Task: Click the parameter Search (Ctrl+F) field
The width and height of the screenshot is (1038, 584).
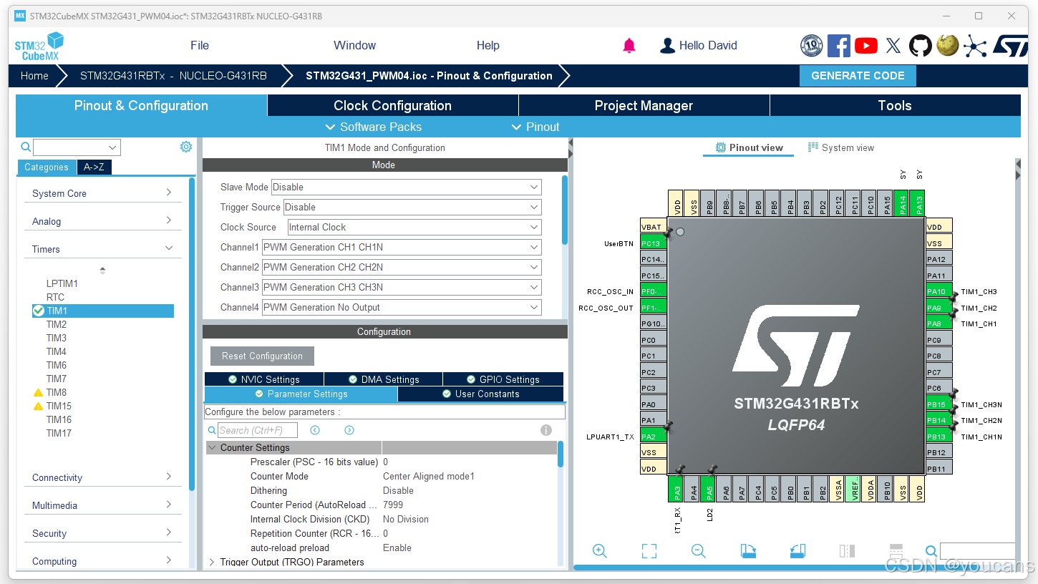Action: (x=258, y=430)
